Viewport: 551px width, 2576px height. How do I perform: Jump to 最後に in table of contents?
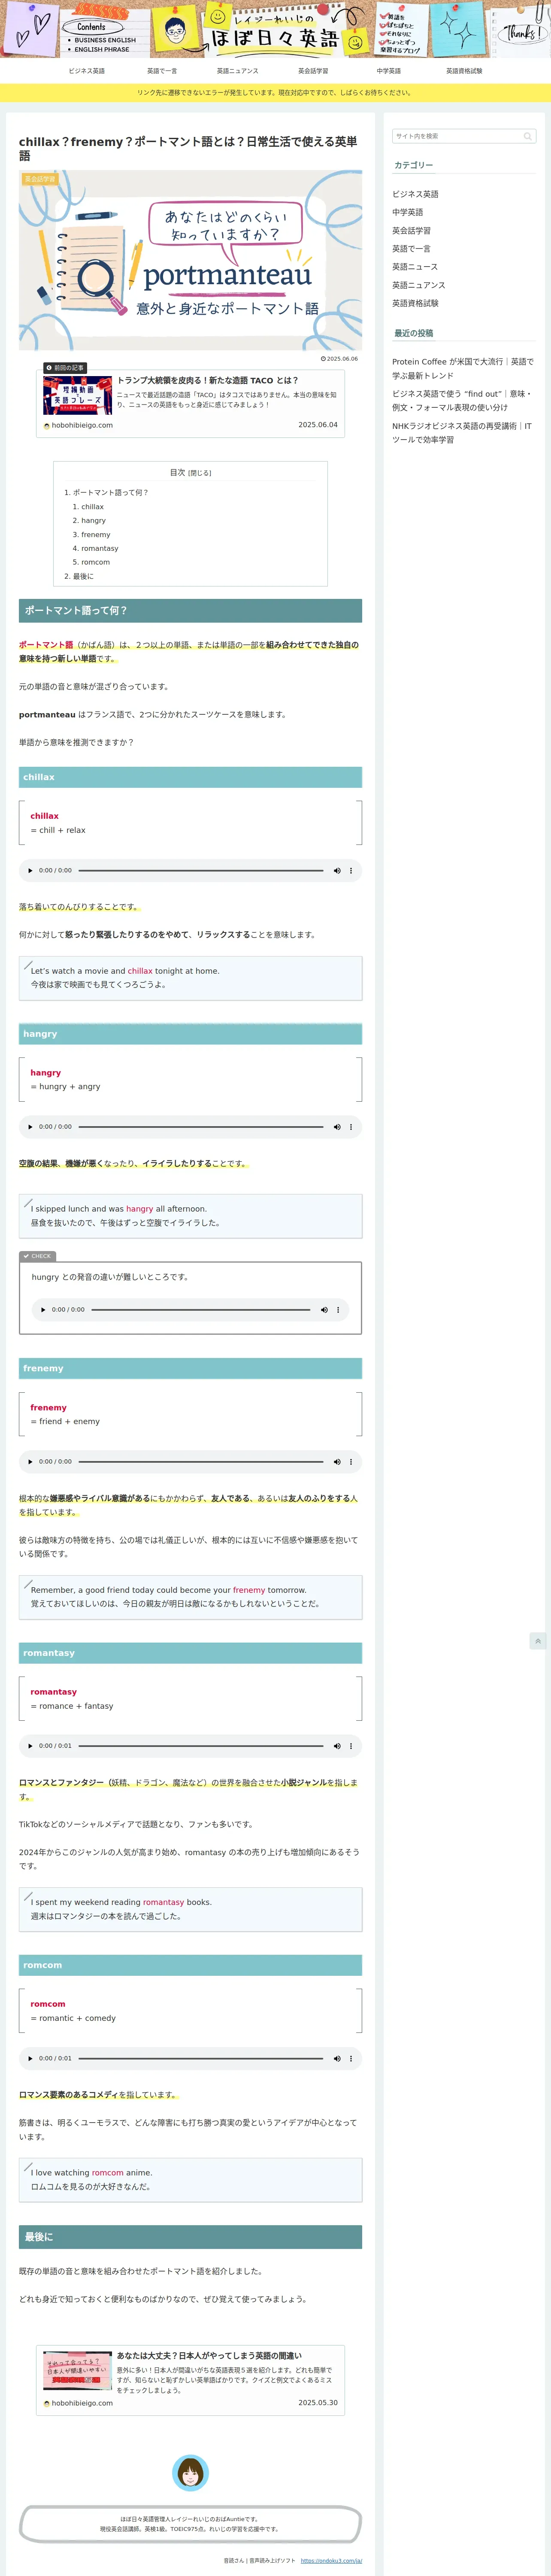click(x=82, y=576)
